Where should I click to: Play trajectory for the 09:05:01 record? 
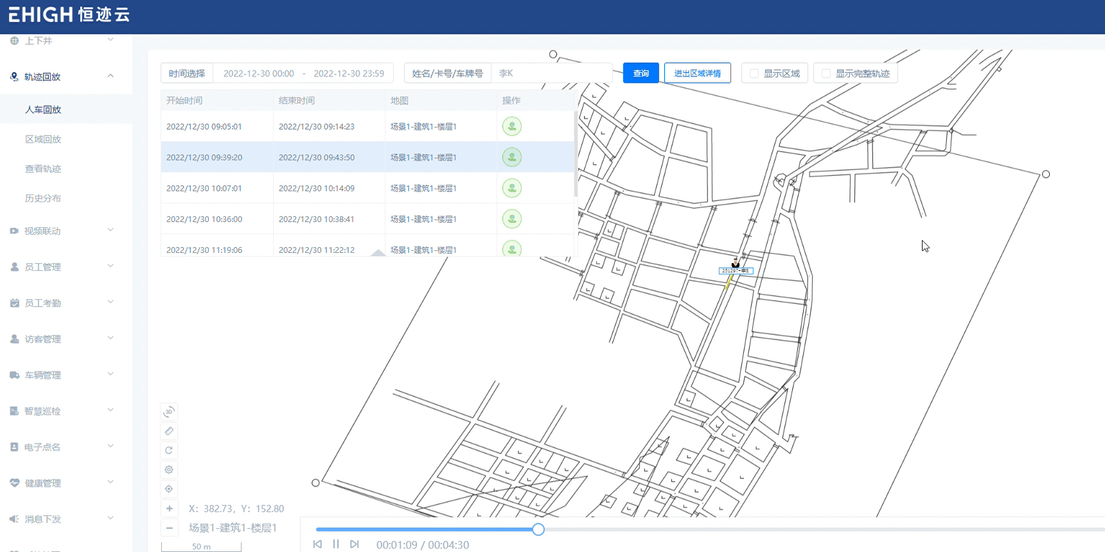(x=511, y=126)
